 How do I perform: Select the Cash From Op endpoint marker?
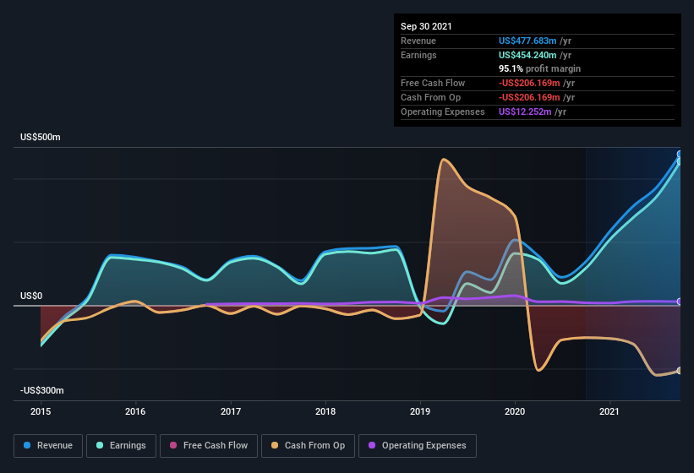[x=679, y=371]
